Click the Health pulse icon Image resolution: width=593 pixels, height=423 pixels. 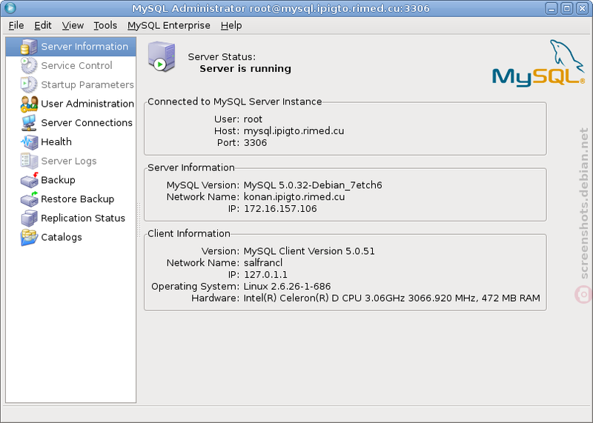click(x=29, y=141)
